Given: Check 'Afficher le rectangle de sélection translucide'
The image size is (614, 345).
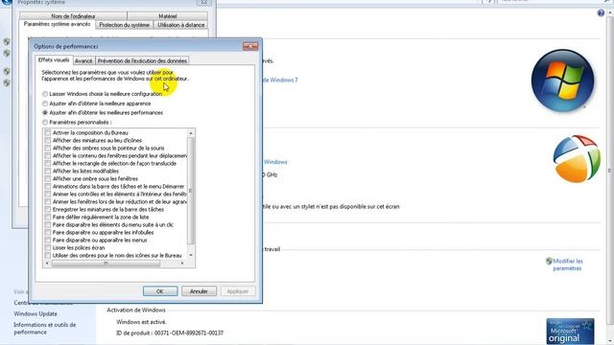Looking at the screenshot, I should pyautogui.click(x=48, y=163).
